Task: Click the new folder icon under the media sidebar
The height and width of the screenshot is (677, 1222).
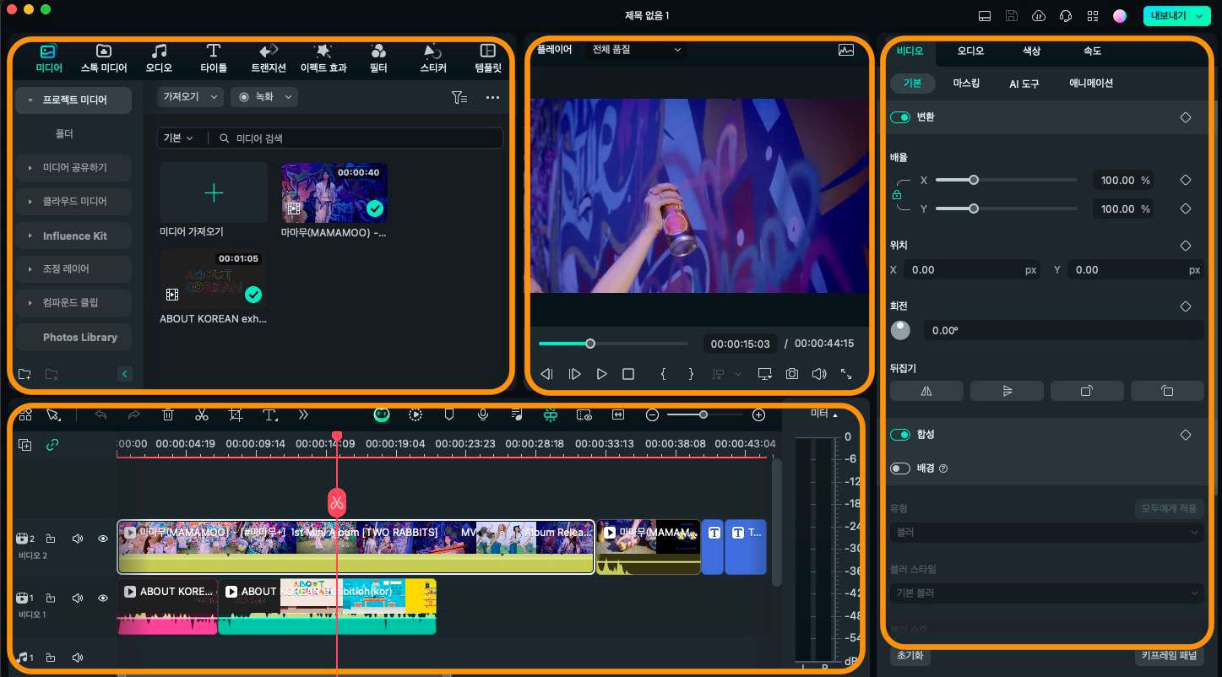Action: tap(24, 374)
